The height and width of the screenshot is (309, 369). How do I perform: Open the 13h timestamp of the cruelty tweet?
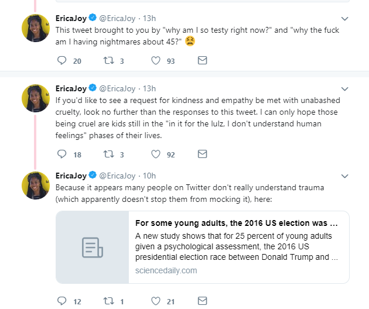pos(149,88)
